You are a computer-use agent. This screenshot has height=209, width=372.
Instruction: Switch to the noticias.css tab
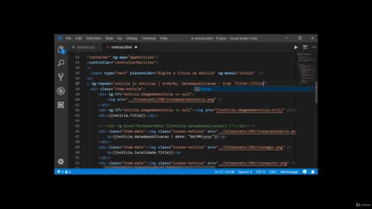[85, 47]
